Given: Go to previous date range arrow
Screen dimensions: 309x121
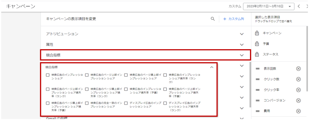Looking at the screenshot, I should tap(299, 6).
